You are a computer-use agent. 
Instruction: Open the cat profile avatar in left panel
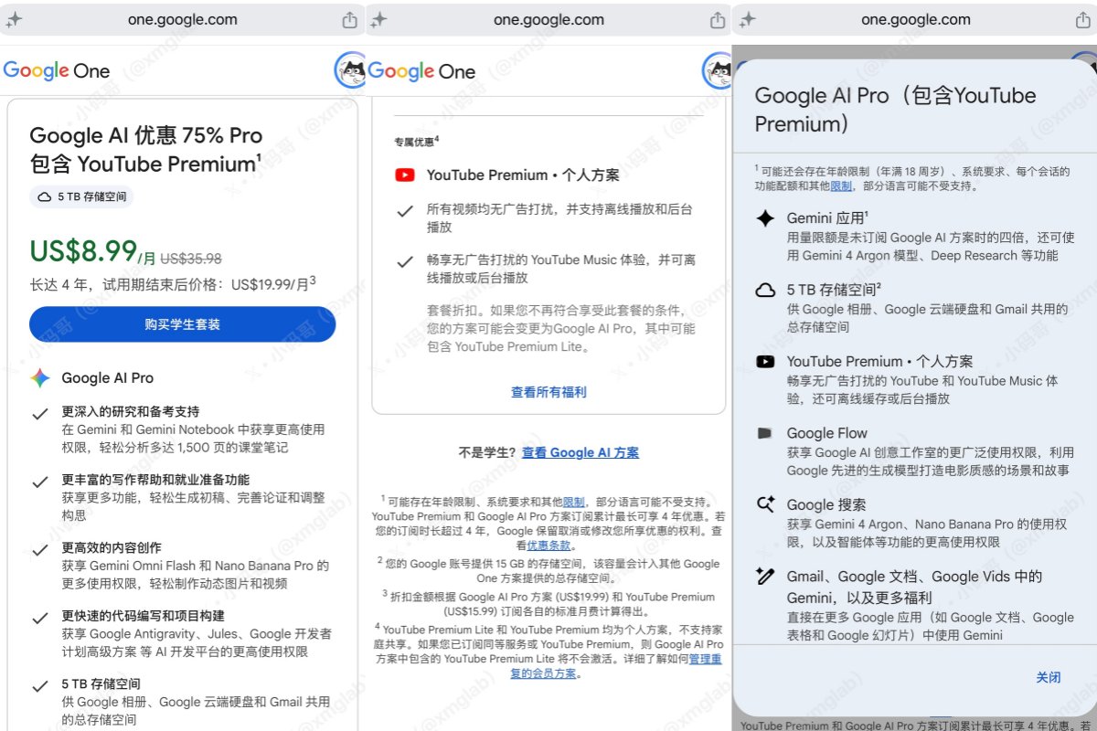click(350, 70)
